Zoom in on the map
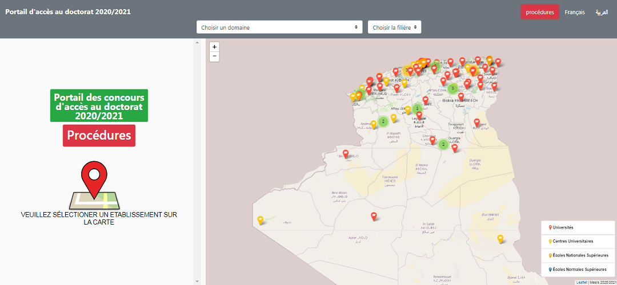Viewport: 617px width, 285px height. click(x=214, y=47)
